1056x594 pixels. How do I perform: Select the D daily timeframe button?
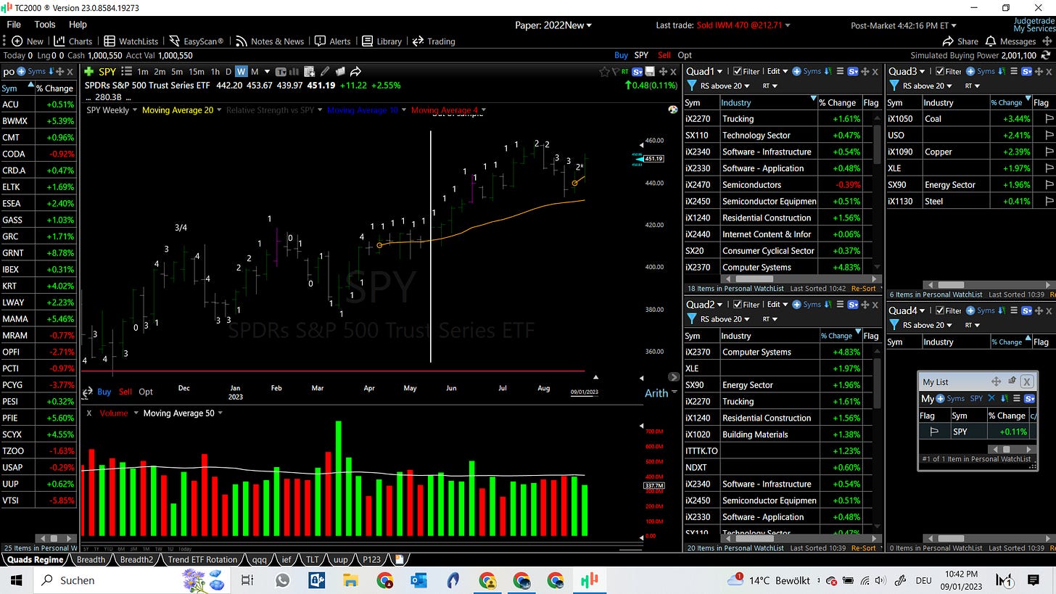(x=228, y=71)
